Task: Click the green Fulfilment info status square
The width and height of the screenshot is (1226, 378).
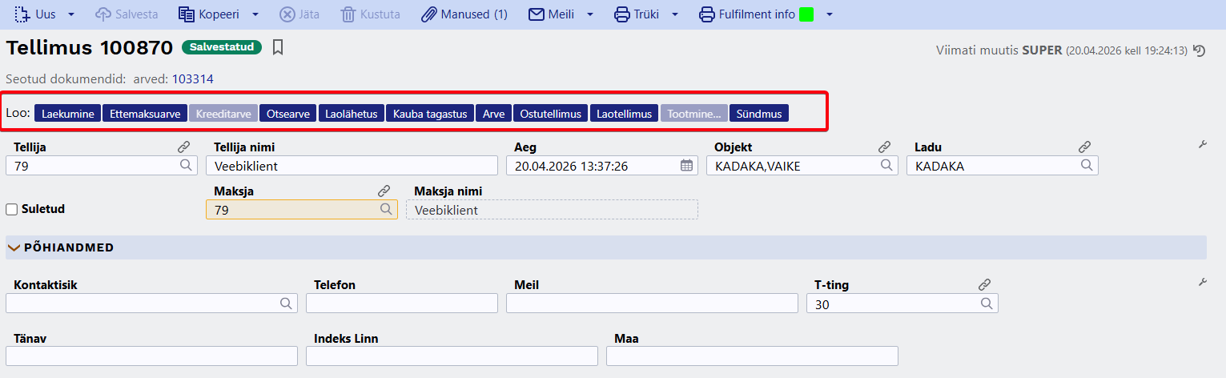Action: (806, 14)
